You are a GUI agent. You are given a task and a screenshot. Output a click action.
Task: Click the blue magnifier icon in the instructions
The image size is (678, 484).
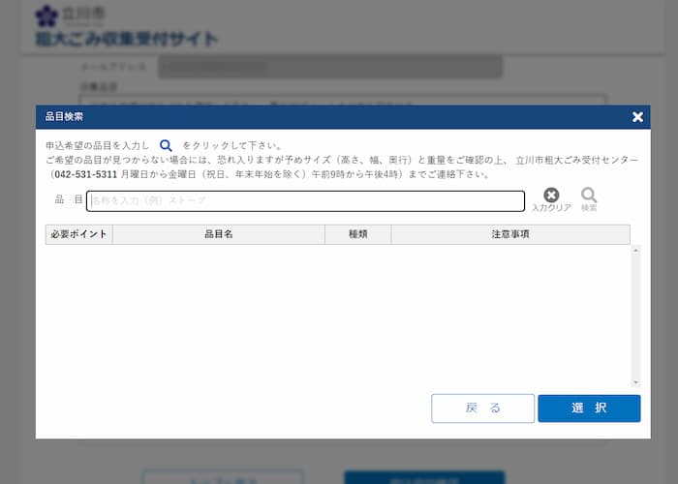(x=166, y=145)
